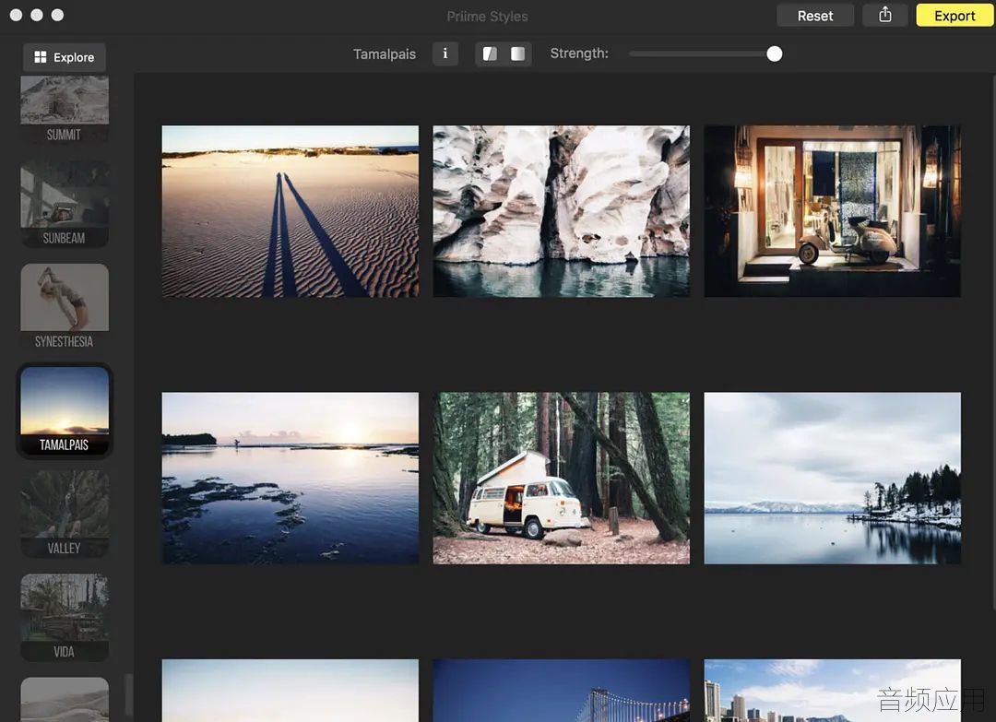Open the white rock cliffs photo
Image resolution: width=996 pixels, height=722 pixels.
coord(562,211)
